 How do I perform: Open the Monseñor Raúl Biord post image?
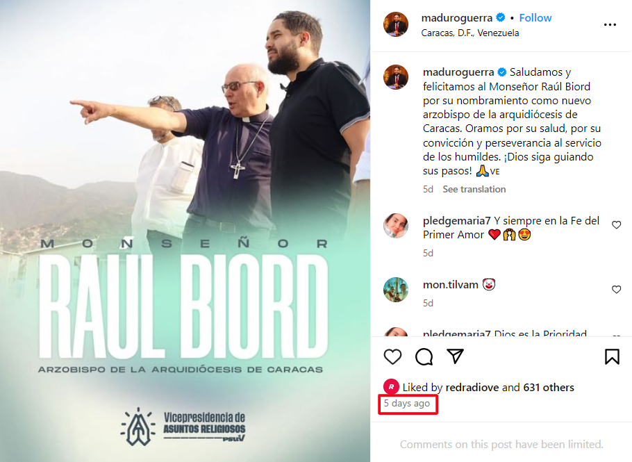(x=185, y=231)
